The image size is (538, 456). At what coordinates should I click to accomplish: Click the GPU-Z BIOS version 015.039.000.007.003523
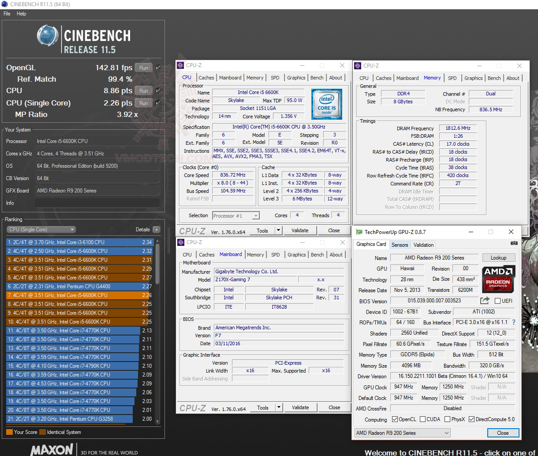tap(434, 301)
